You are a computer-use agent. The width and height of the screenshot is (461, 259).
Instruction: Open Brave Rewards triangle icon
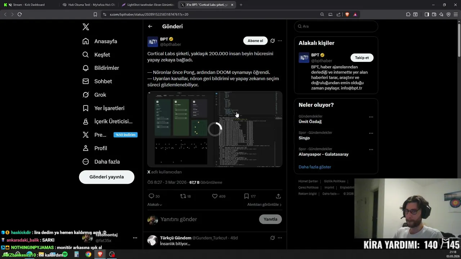(355, 14)
